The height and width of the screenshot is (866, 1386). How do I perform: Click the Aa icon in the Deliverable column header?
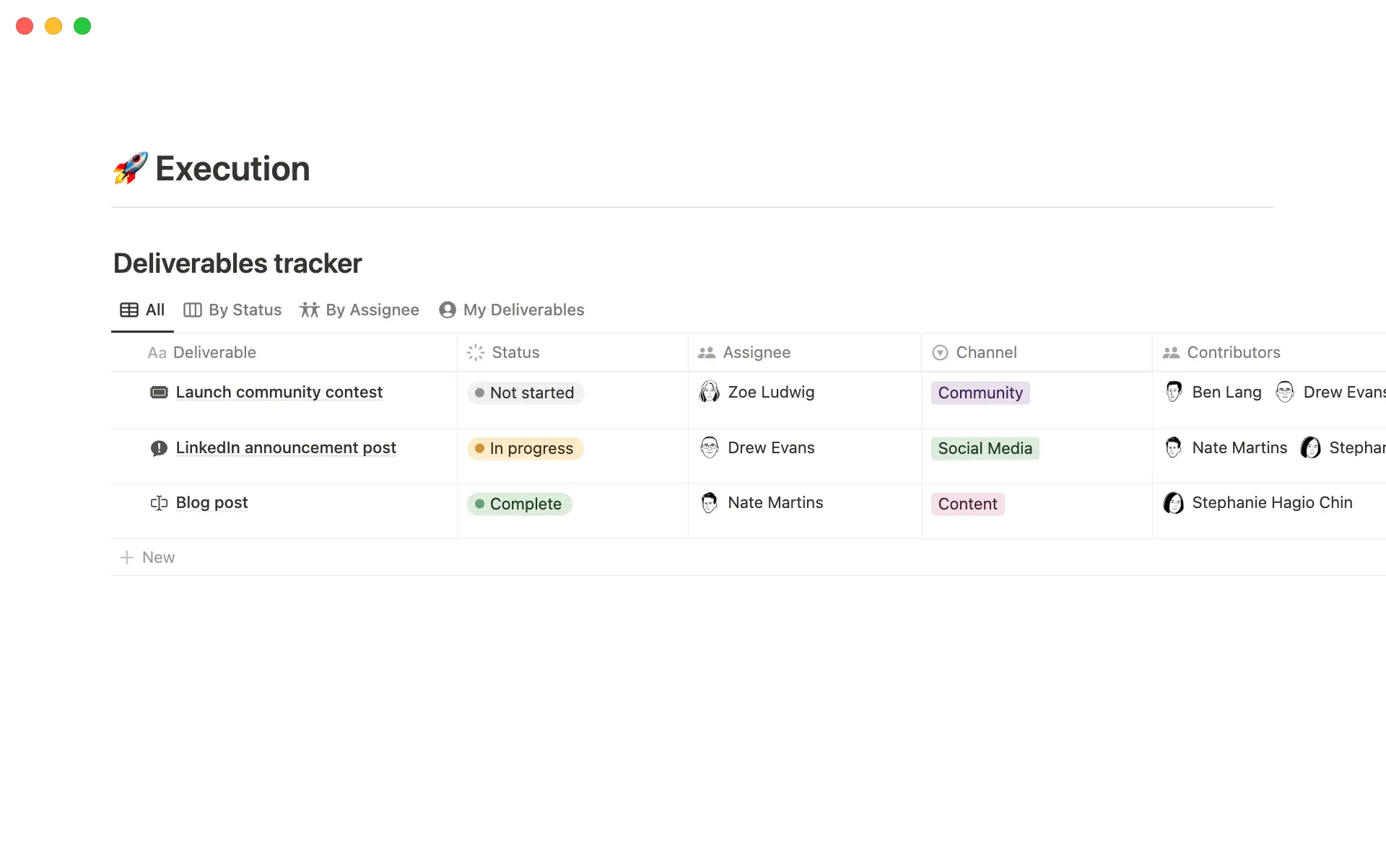point(157,353)
